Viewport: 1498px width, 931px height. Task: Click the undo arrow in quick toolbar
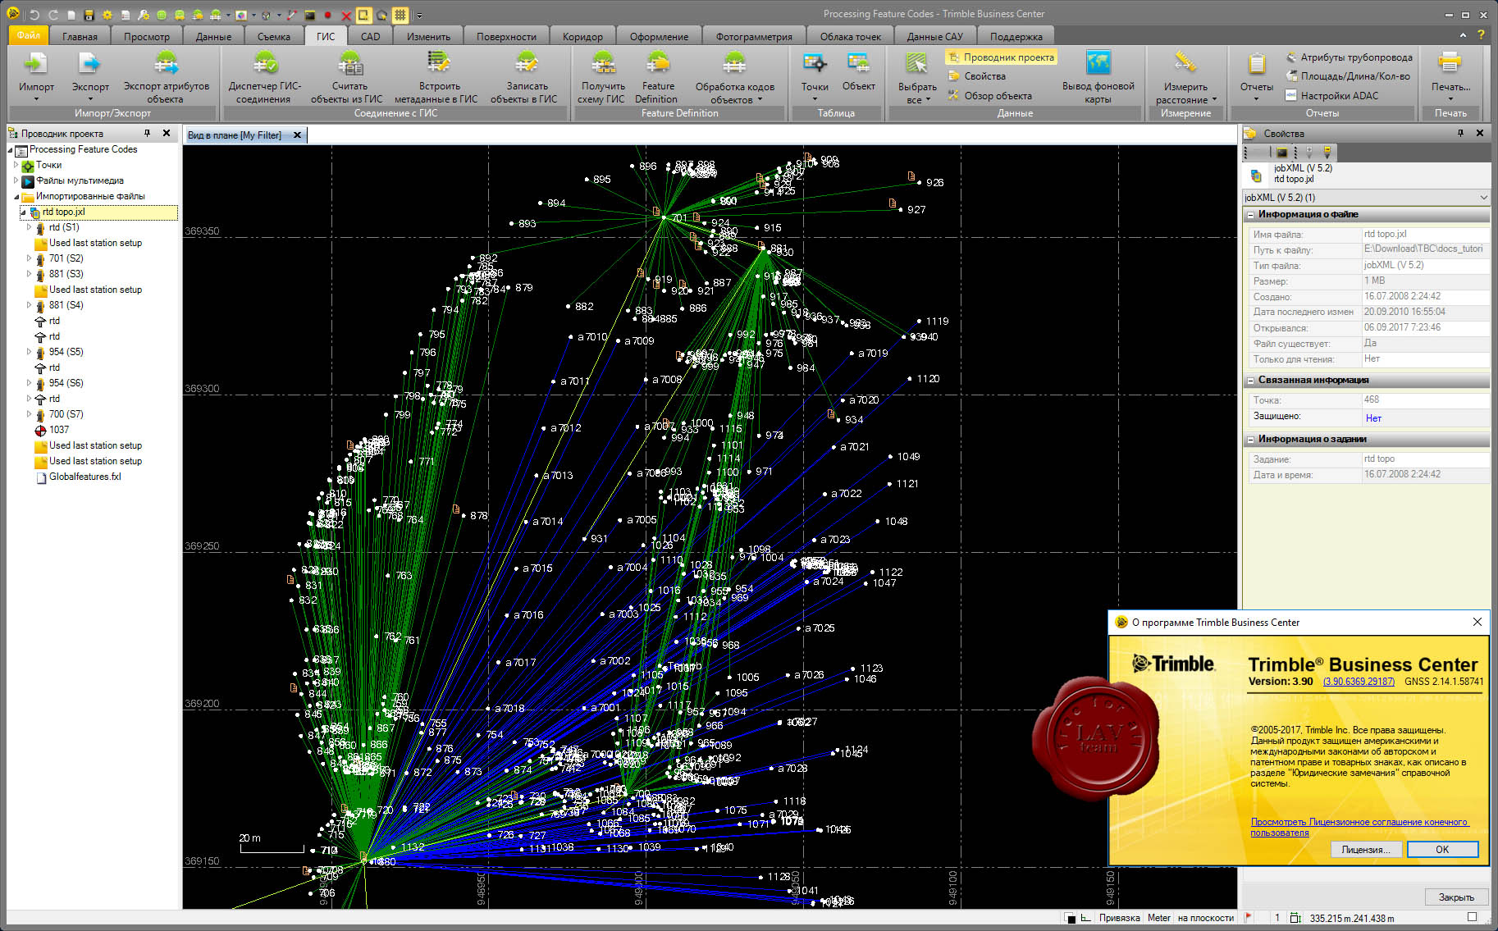click(34, 15)
